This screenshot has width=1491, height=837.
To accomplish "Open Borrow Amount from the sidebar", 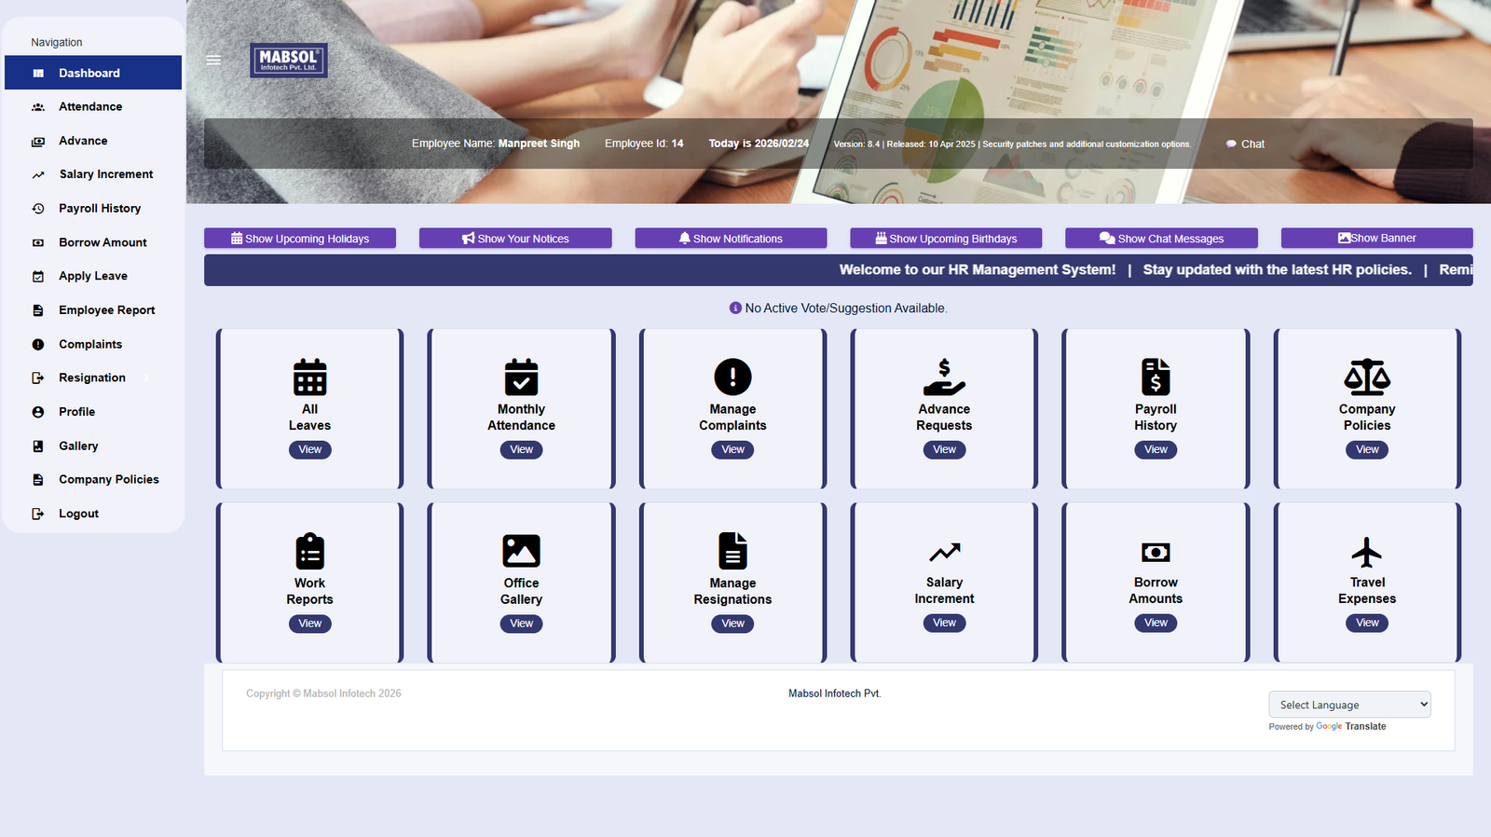I will click(93, 242).
